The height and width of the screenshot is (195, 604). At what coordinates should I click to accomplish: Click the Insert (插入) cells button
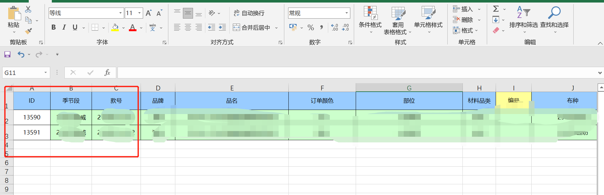[x=463, y=9]
